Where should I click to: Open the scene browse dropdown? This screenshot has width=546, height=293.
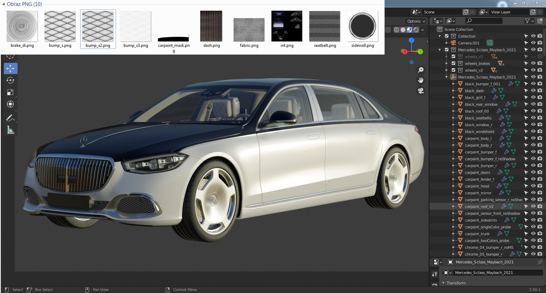416,12
